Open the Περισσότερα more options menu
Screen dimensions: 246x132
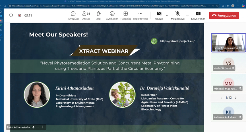[x=140, y=15]
